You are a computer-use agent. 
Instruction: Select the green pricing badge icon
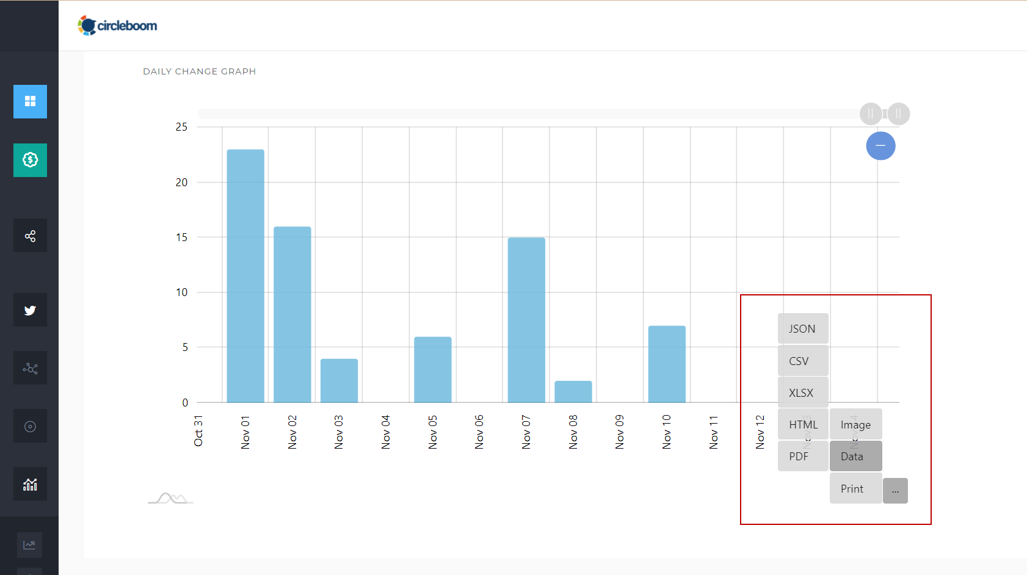pos(29,160)
